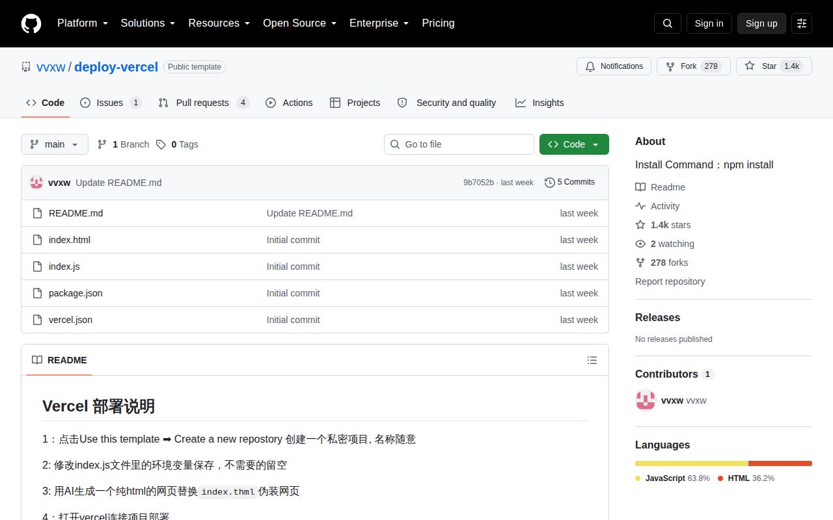
Task: Open the main branch selector dropdown
Action: 55,144
